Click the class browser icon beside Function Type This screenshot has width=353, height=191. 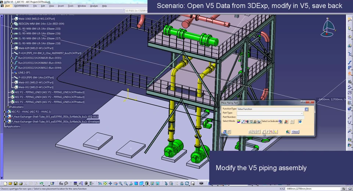point(306,109)
